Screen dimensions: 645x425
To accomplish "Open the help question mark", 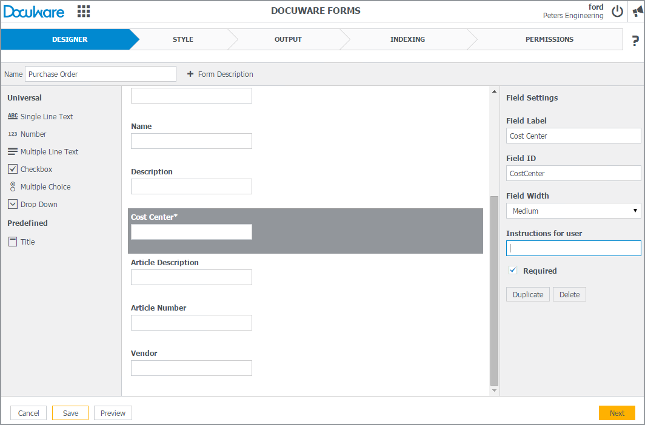I will [634, 39].
